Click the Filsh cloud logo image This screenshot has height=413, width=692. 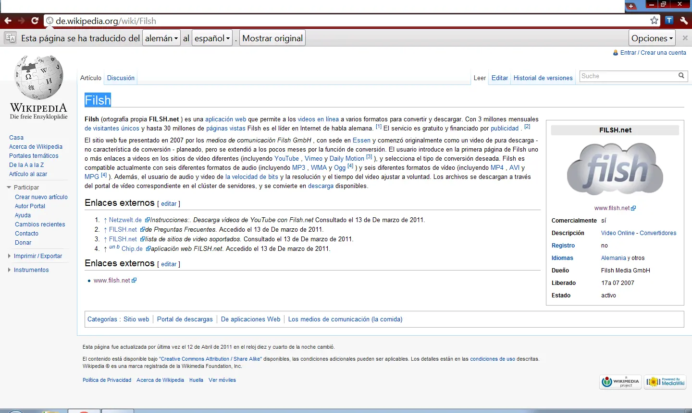615,168
